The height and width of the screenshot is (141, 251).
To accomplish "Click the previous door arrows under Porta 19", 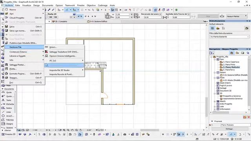I will [x=51, y=17].
